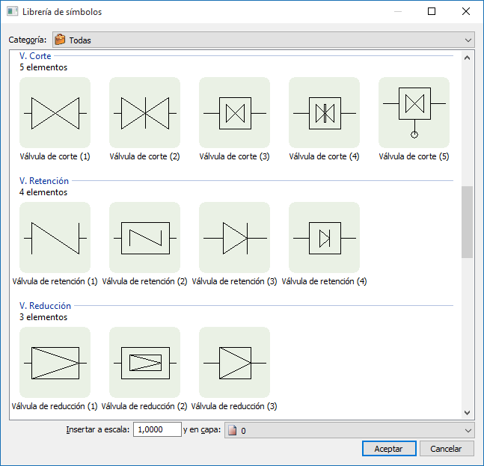484x466 pixels.
Task: Click the 'Válvula de corte (5)' label
Action: click(x=414, y=156)
